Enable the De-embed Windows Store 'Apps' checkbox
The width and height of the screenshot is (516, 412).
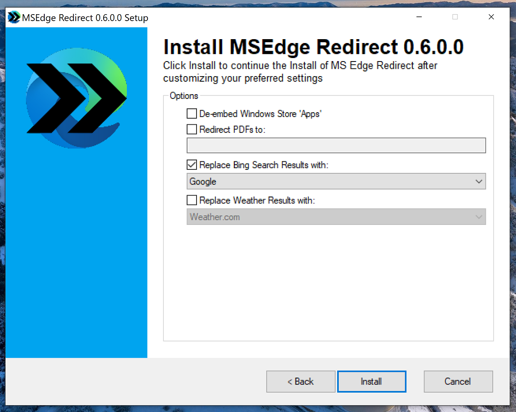[191, 114]
